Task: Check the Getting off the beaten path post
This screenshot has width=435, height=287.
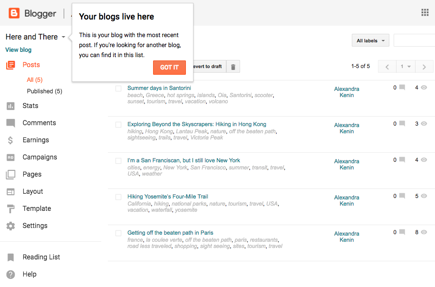Action: tap(118, 233)
